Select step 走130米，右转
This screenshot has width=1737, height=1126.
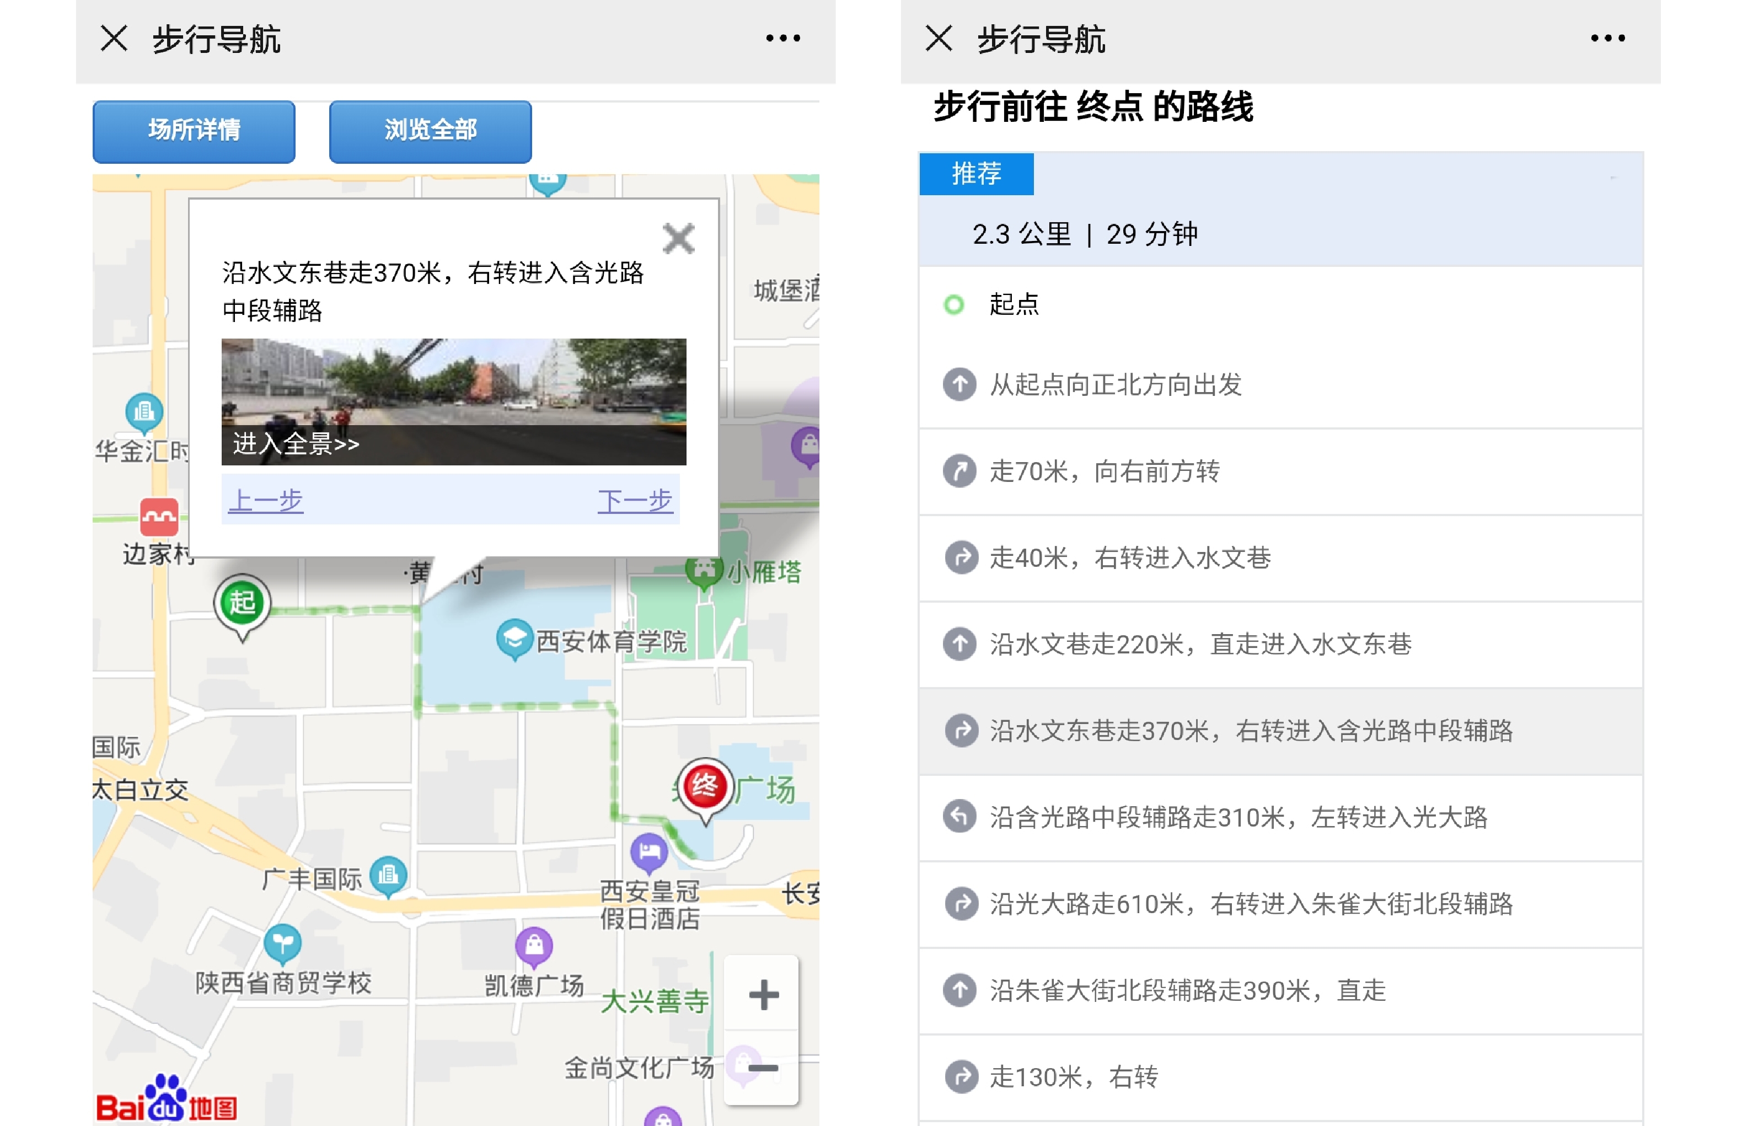point(1281,1077)
